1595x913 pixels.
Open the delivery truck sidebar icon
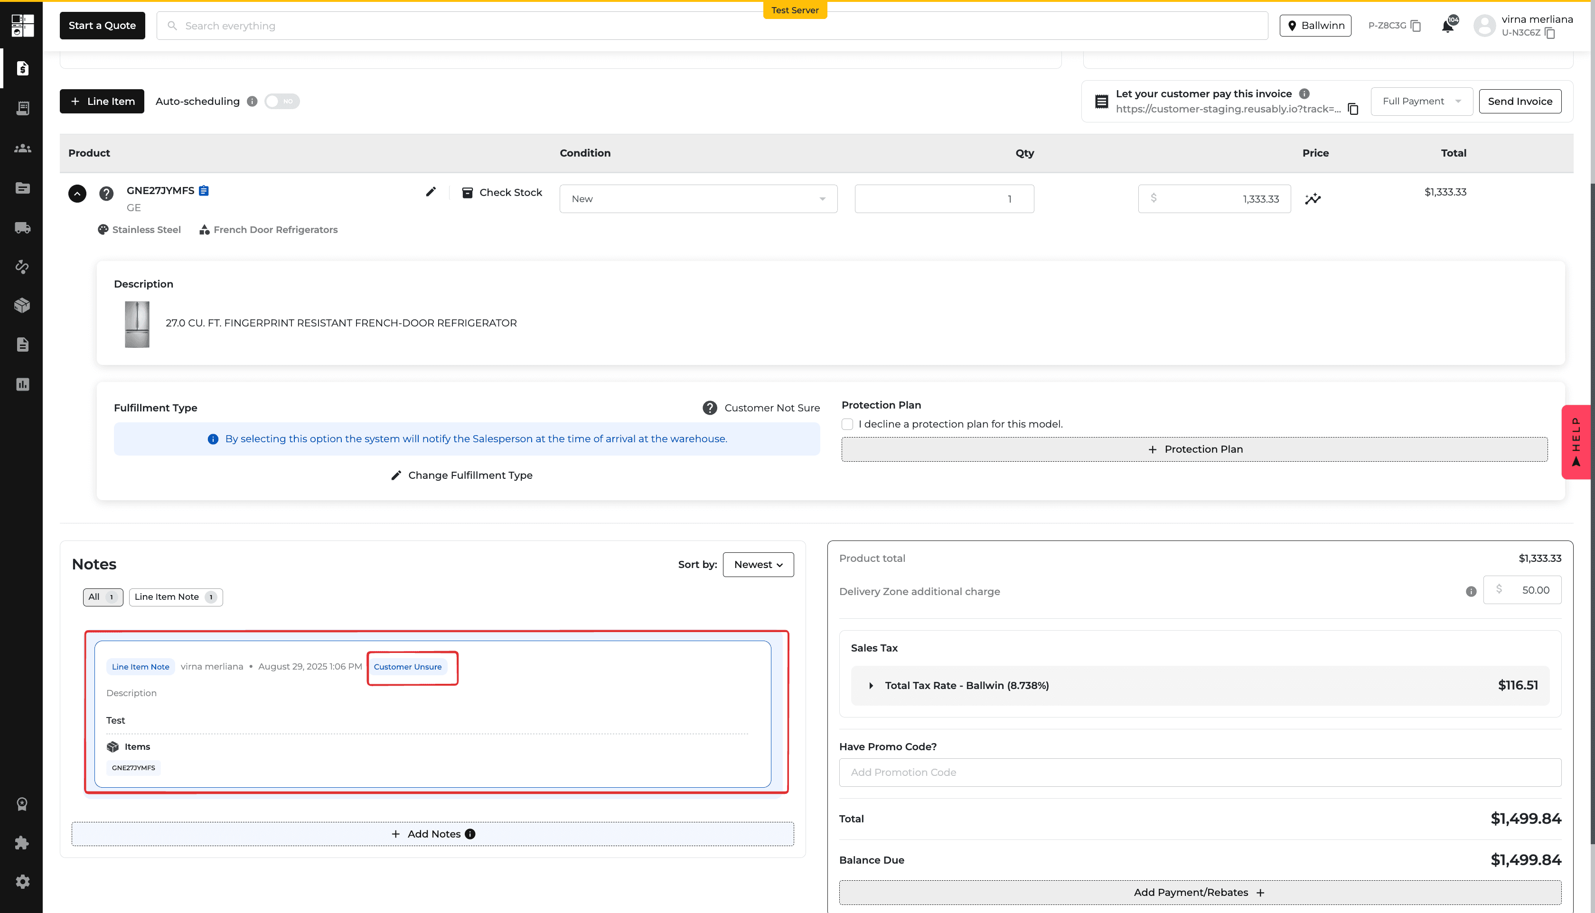pyautogui.click(x=23, y=228)
